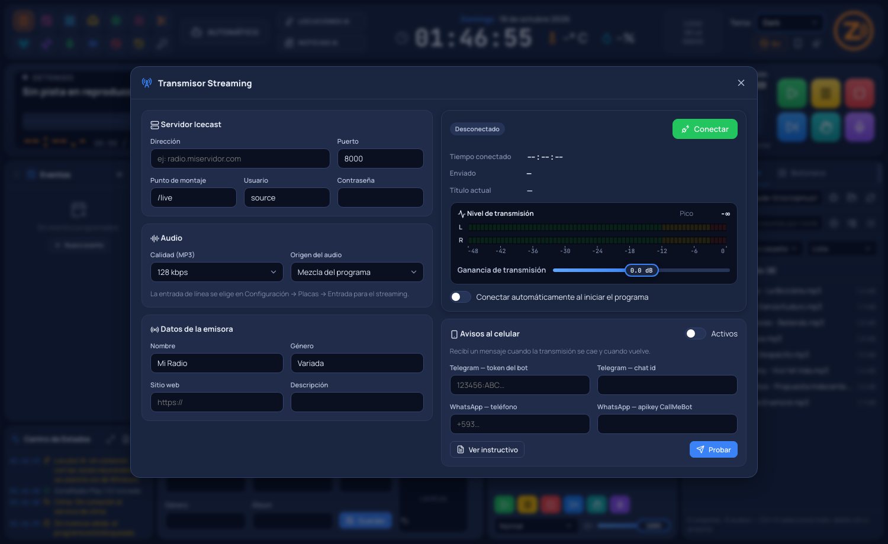
Task: Click the Puerto field showing 8000
Action: pos(381,158)
